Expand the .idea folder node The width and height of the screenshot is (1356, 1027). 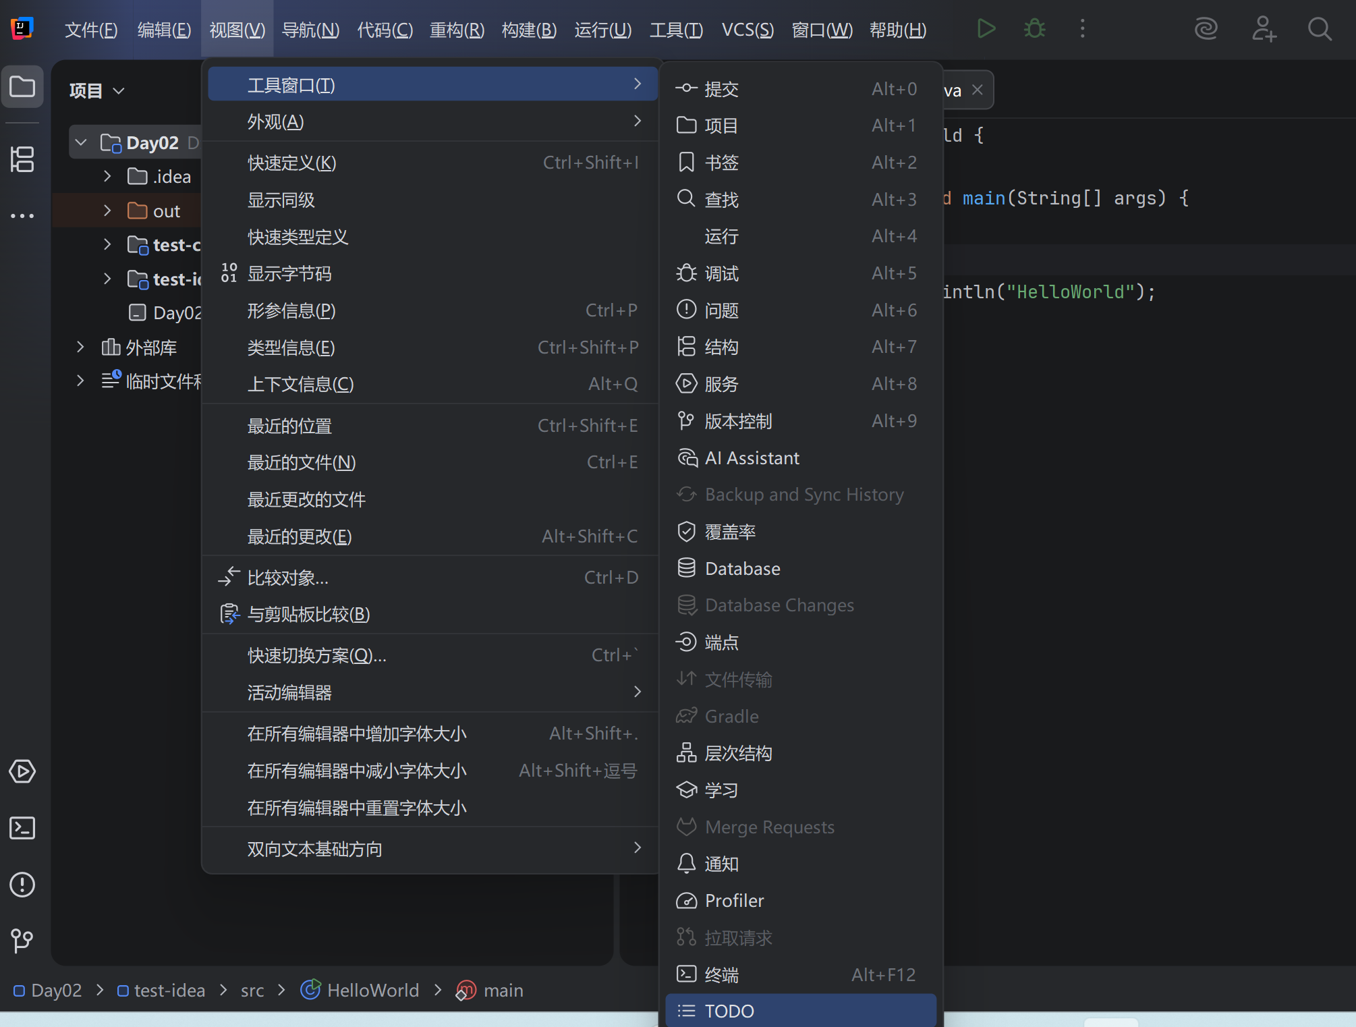tap(107, 177)
